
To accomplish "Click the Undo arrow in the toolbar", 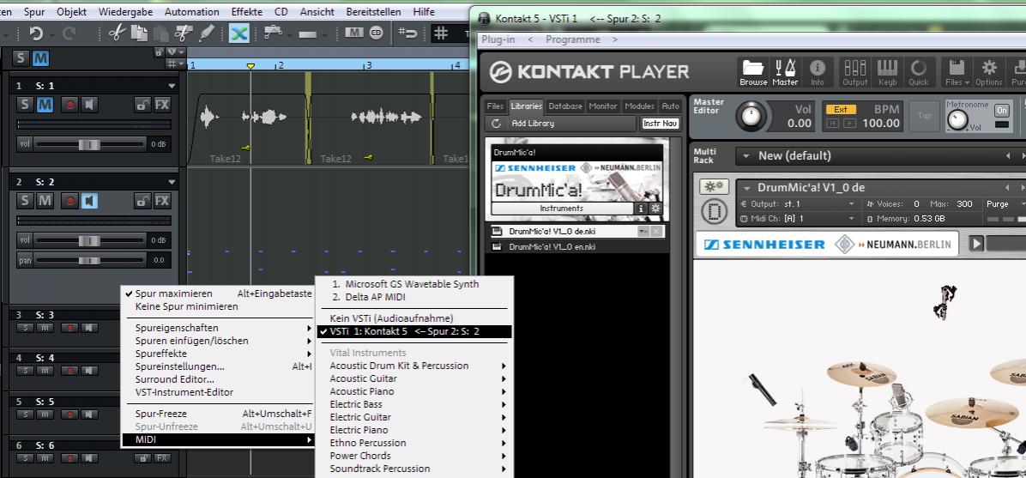I will 37,33.
